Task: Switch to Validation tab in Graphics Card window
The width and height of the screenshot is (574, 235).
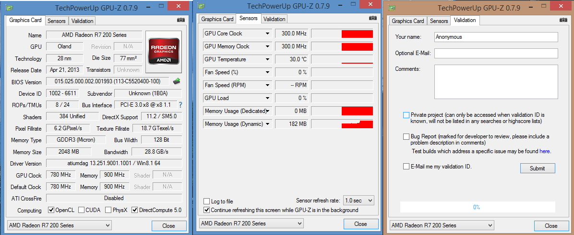Action: 83,21
